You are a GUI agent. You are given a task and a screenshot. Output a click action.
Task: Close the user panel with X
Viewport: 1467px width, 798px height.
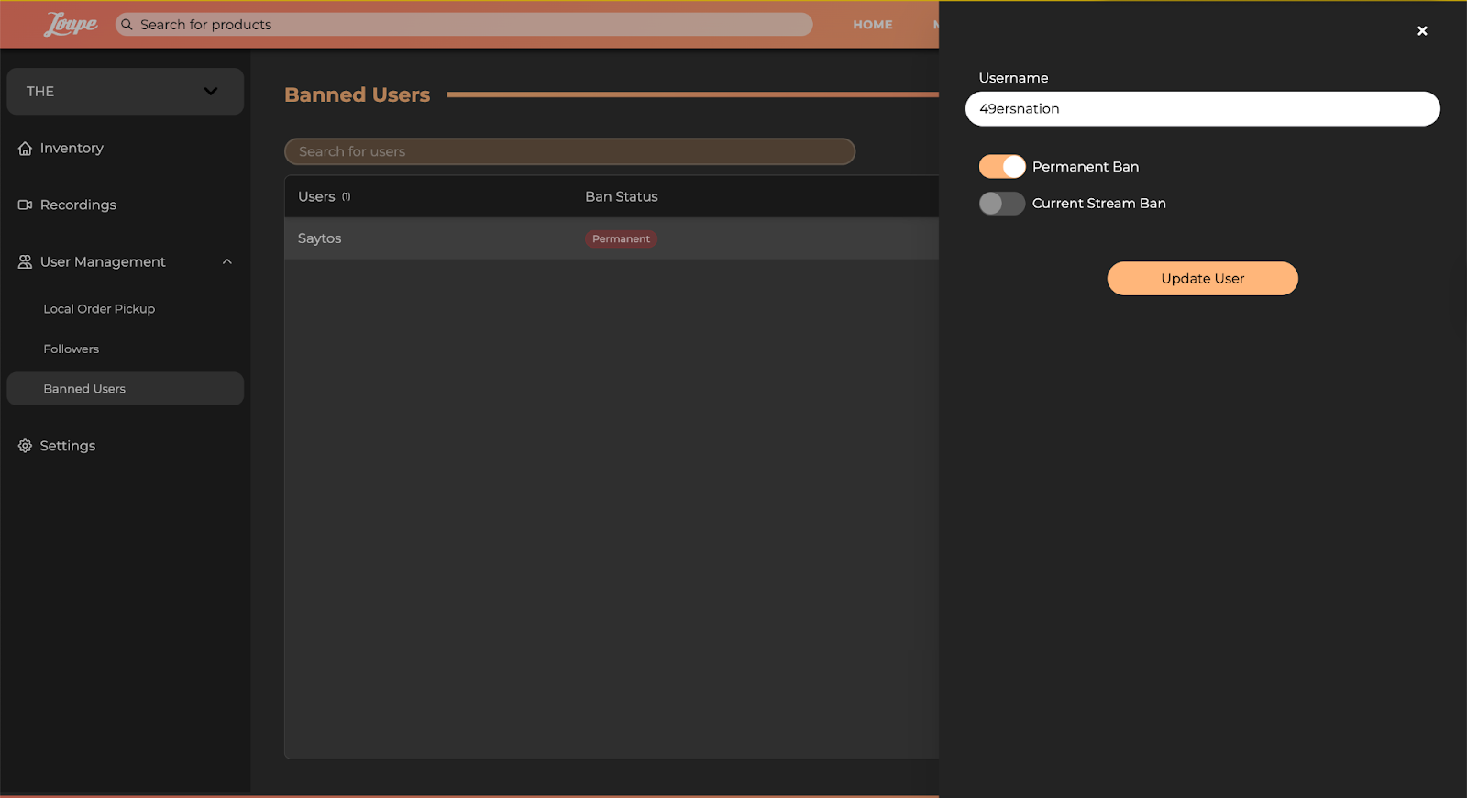coord(1422,31)
